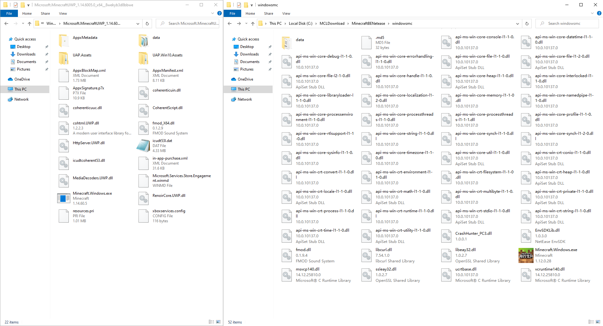Navigate to MinecraftBENetease breadcrumb
This screenshot has height=326, width=603.
[368, 24]
